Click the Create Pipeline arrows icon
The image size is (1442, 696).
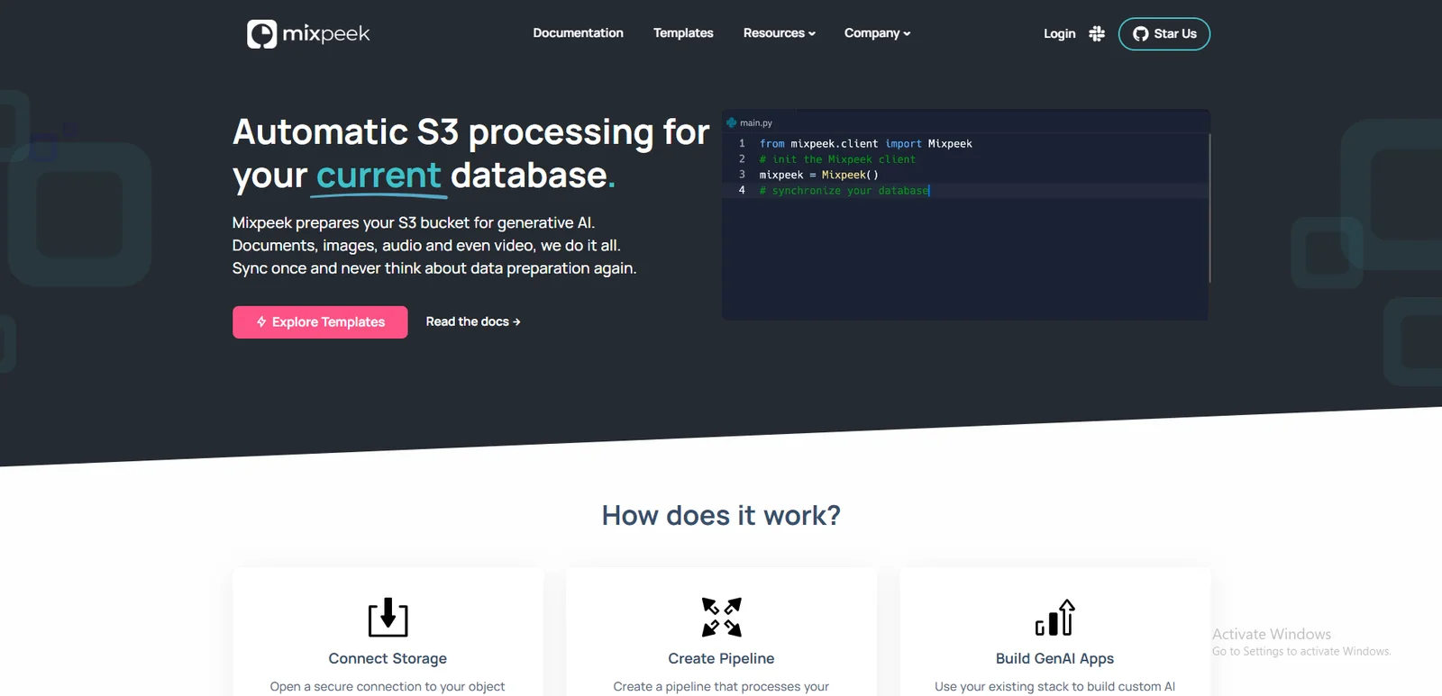coord(721,618)
